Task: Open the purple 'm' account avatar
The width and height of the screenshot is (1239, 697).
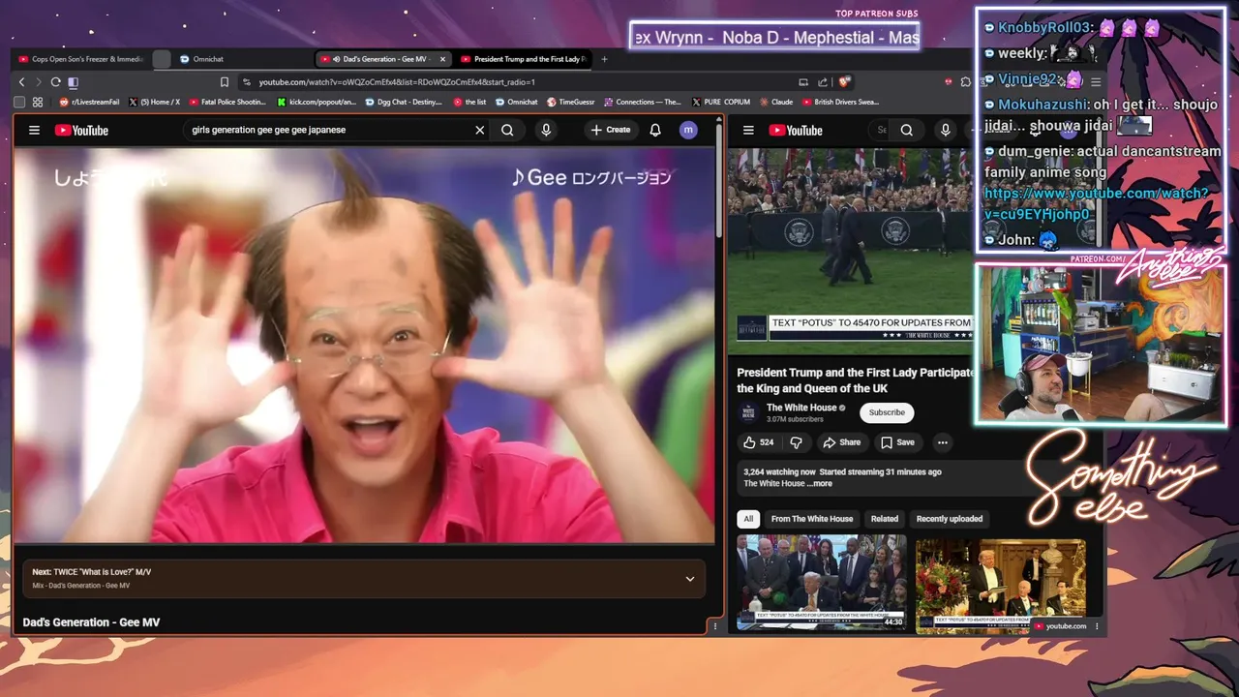Action: (688, 130)
